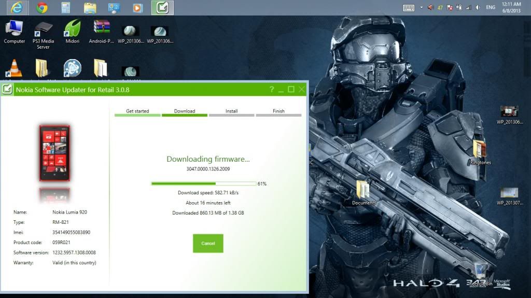Select the Get started step tab
The image size is (531, 298).
coord(137,111)
